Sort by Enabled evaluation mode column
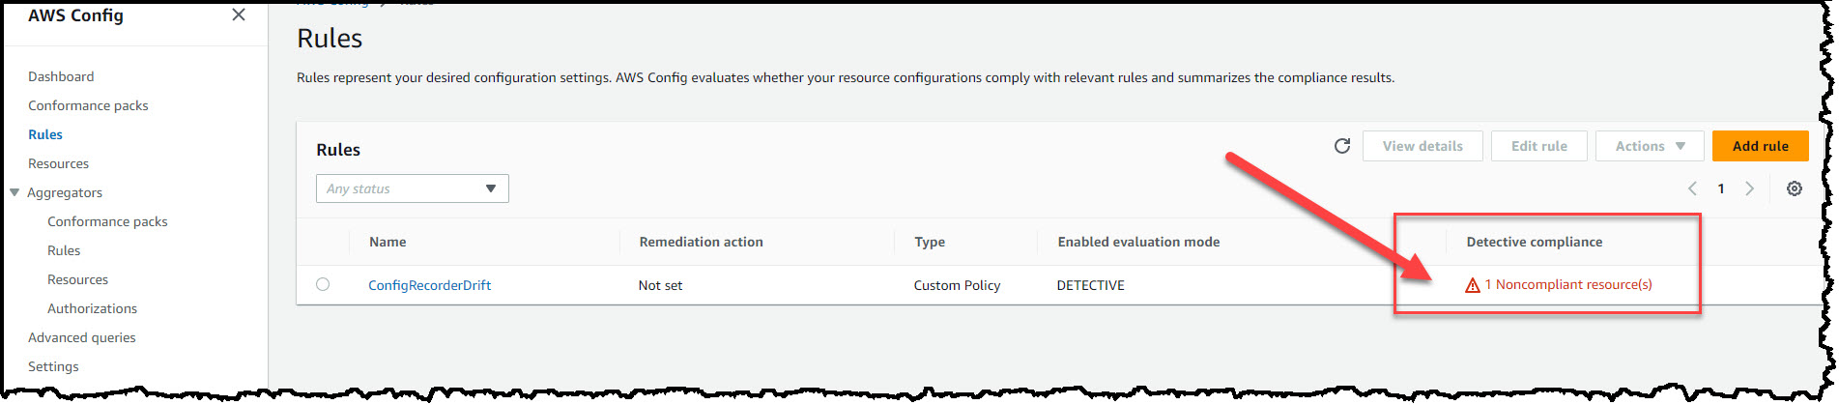This screenshot has width=1839, height=405. tap(1138, 242)
